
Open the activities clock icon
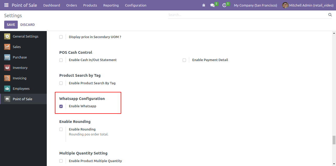click(224, 5)
